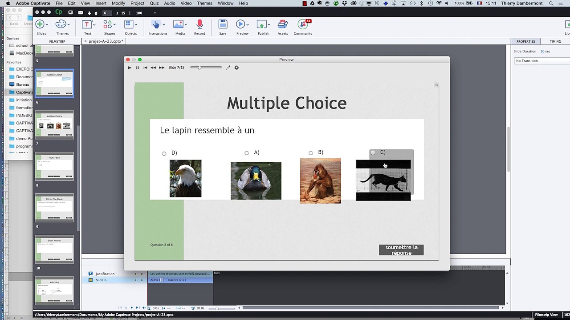Select radio button for answer C)
This screenshot has width=570, height=320.
coord(373,152)
